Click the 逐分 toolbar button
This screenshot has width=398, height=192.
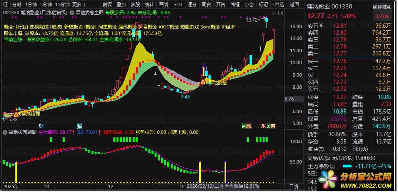(192, 4)
